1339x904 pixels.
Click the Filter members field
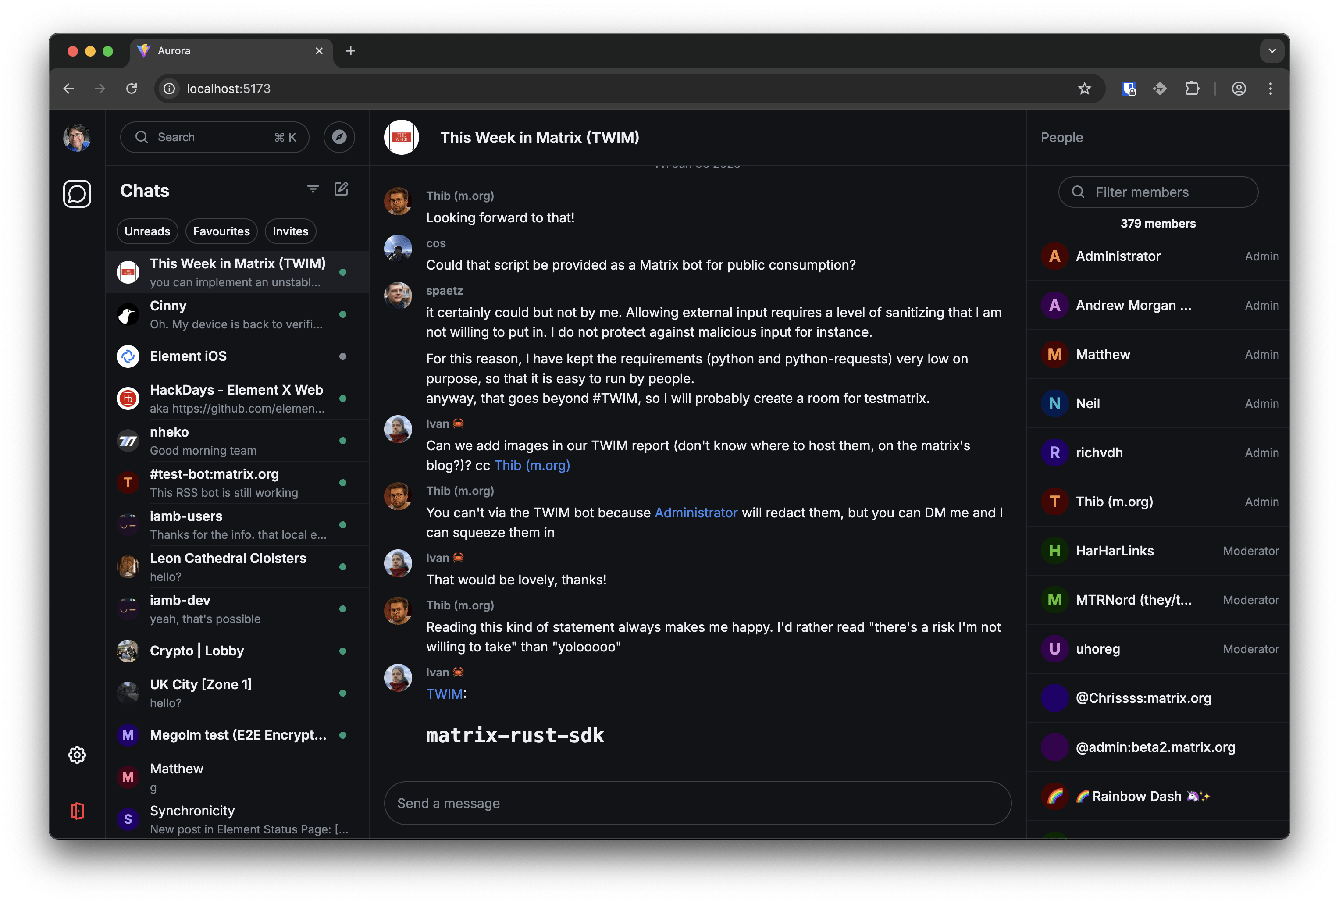[1158, 192]
